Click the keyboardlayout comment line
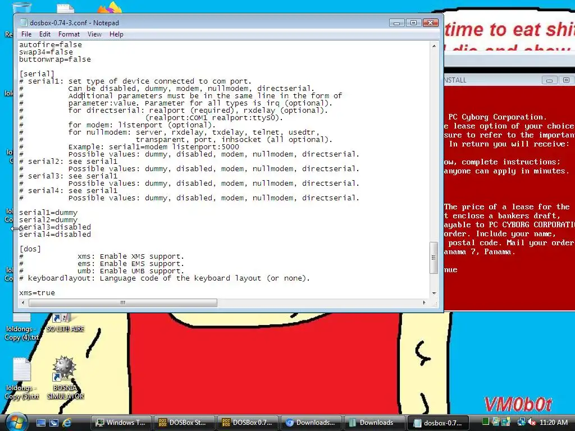The width and height of the screenshot is (575, 431). [165, 278]
